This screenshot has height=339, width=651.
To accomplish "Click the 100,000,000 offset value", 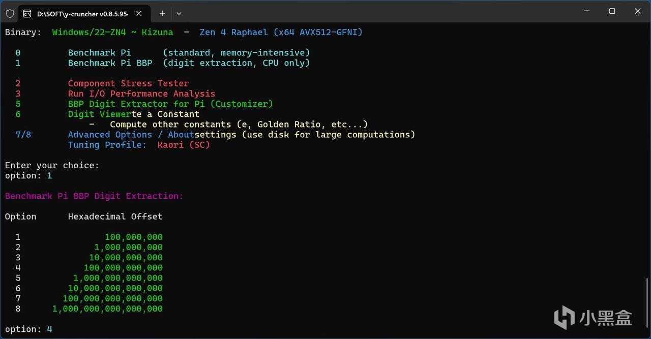I will click(134, 237).
